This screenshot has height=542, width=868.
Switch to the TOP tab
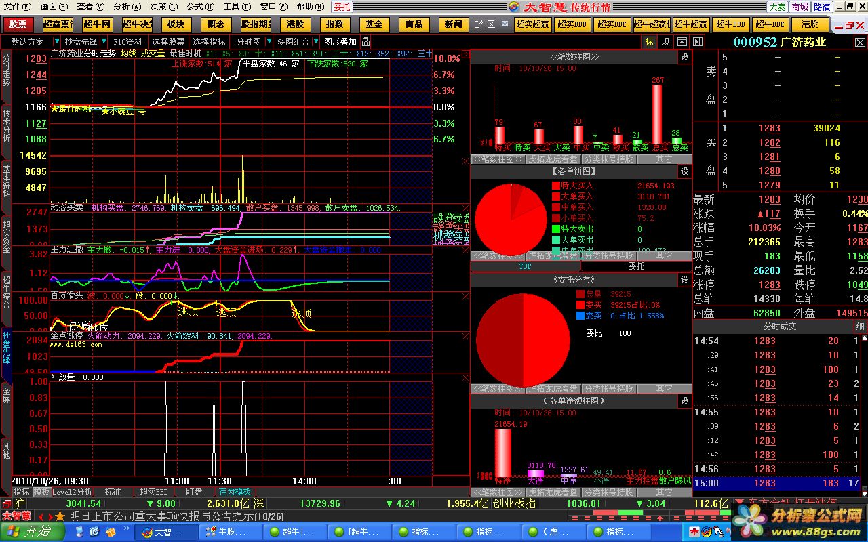point(526,266)
